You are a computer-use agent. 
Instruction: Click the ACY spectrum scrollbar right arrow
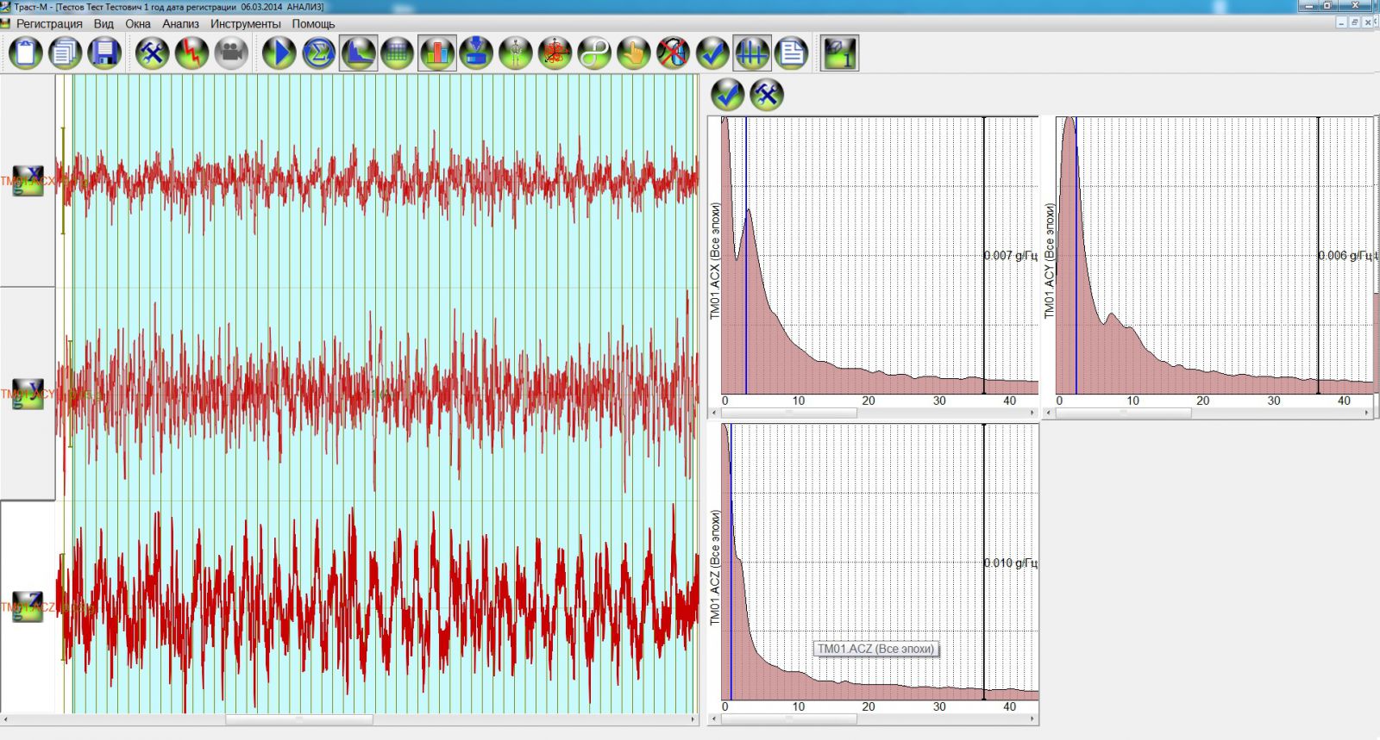pos(1367,414)
